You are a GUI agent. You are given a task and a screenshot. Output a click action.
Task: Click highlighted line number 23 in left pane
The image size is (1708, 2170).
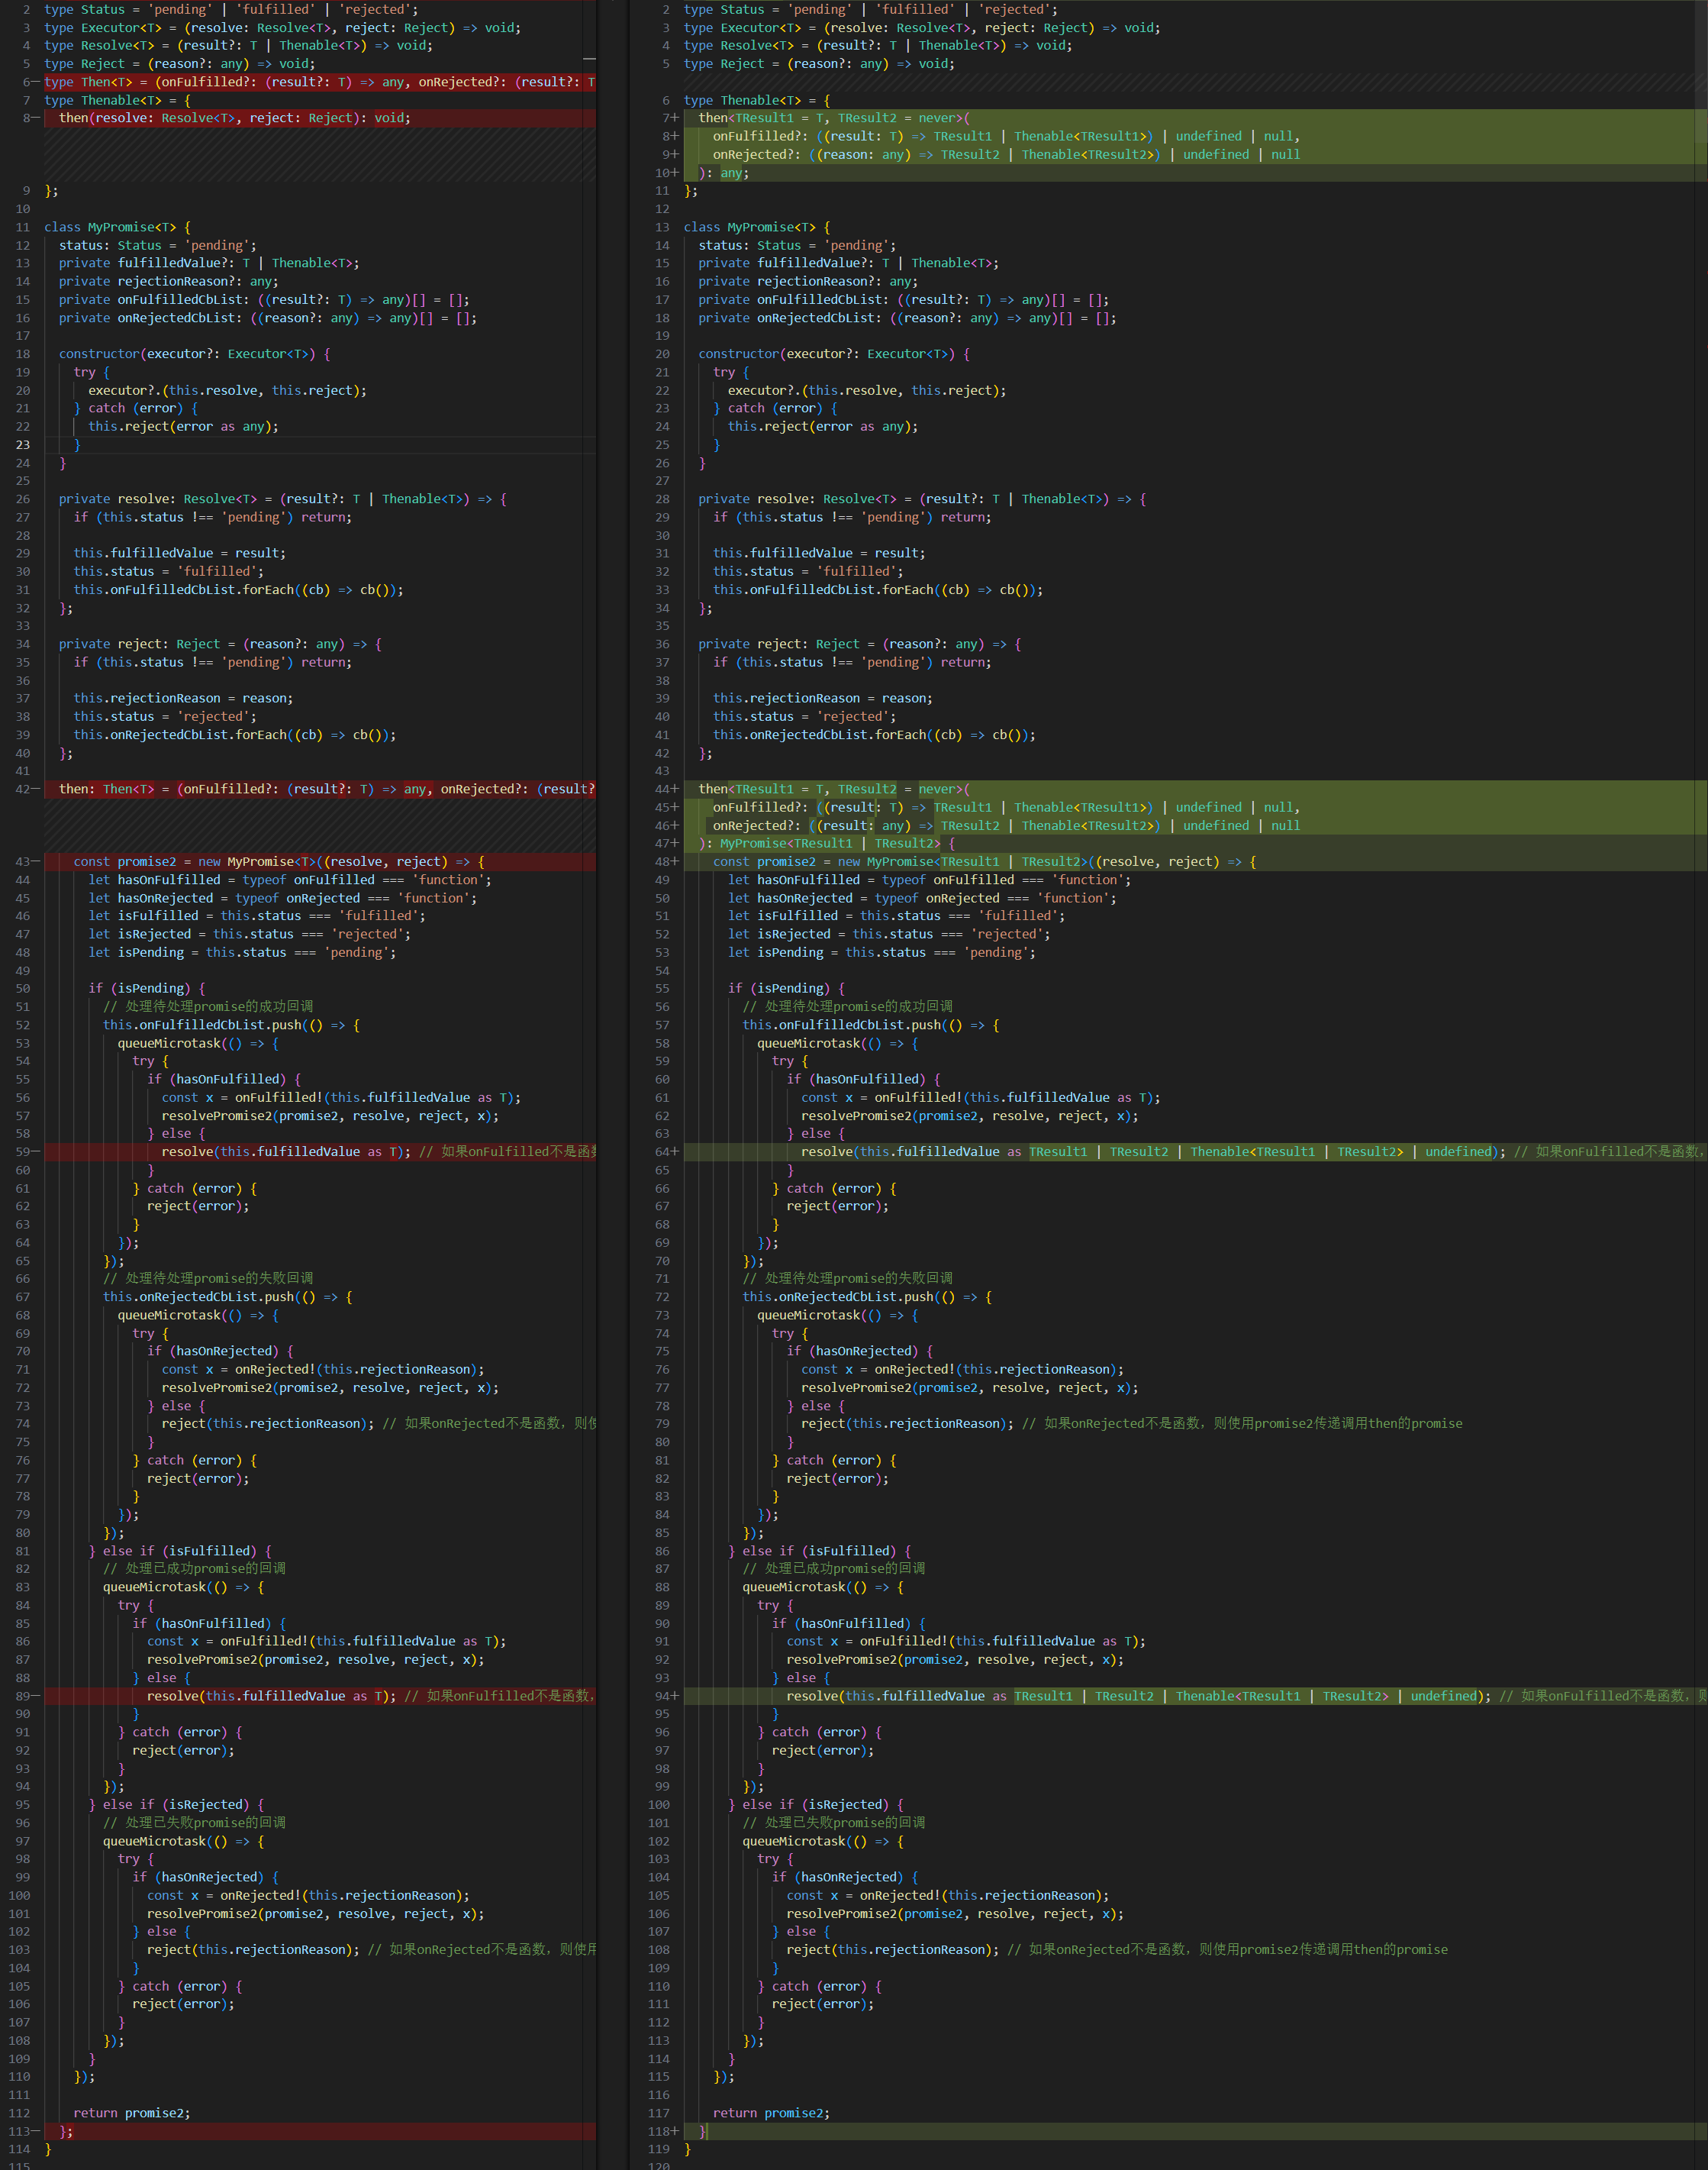pyautogui.click(x=22, y=444)
